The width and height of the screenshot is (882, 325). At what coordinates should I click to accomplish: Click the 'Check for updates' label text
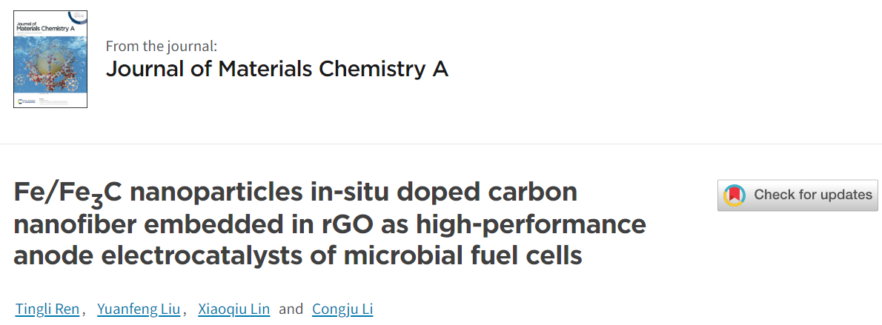[813, 195]
